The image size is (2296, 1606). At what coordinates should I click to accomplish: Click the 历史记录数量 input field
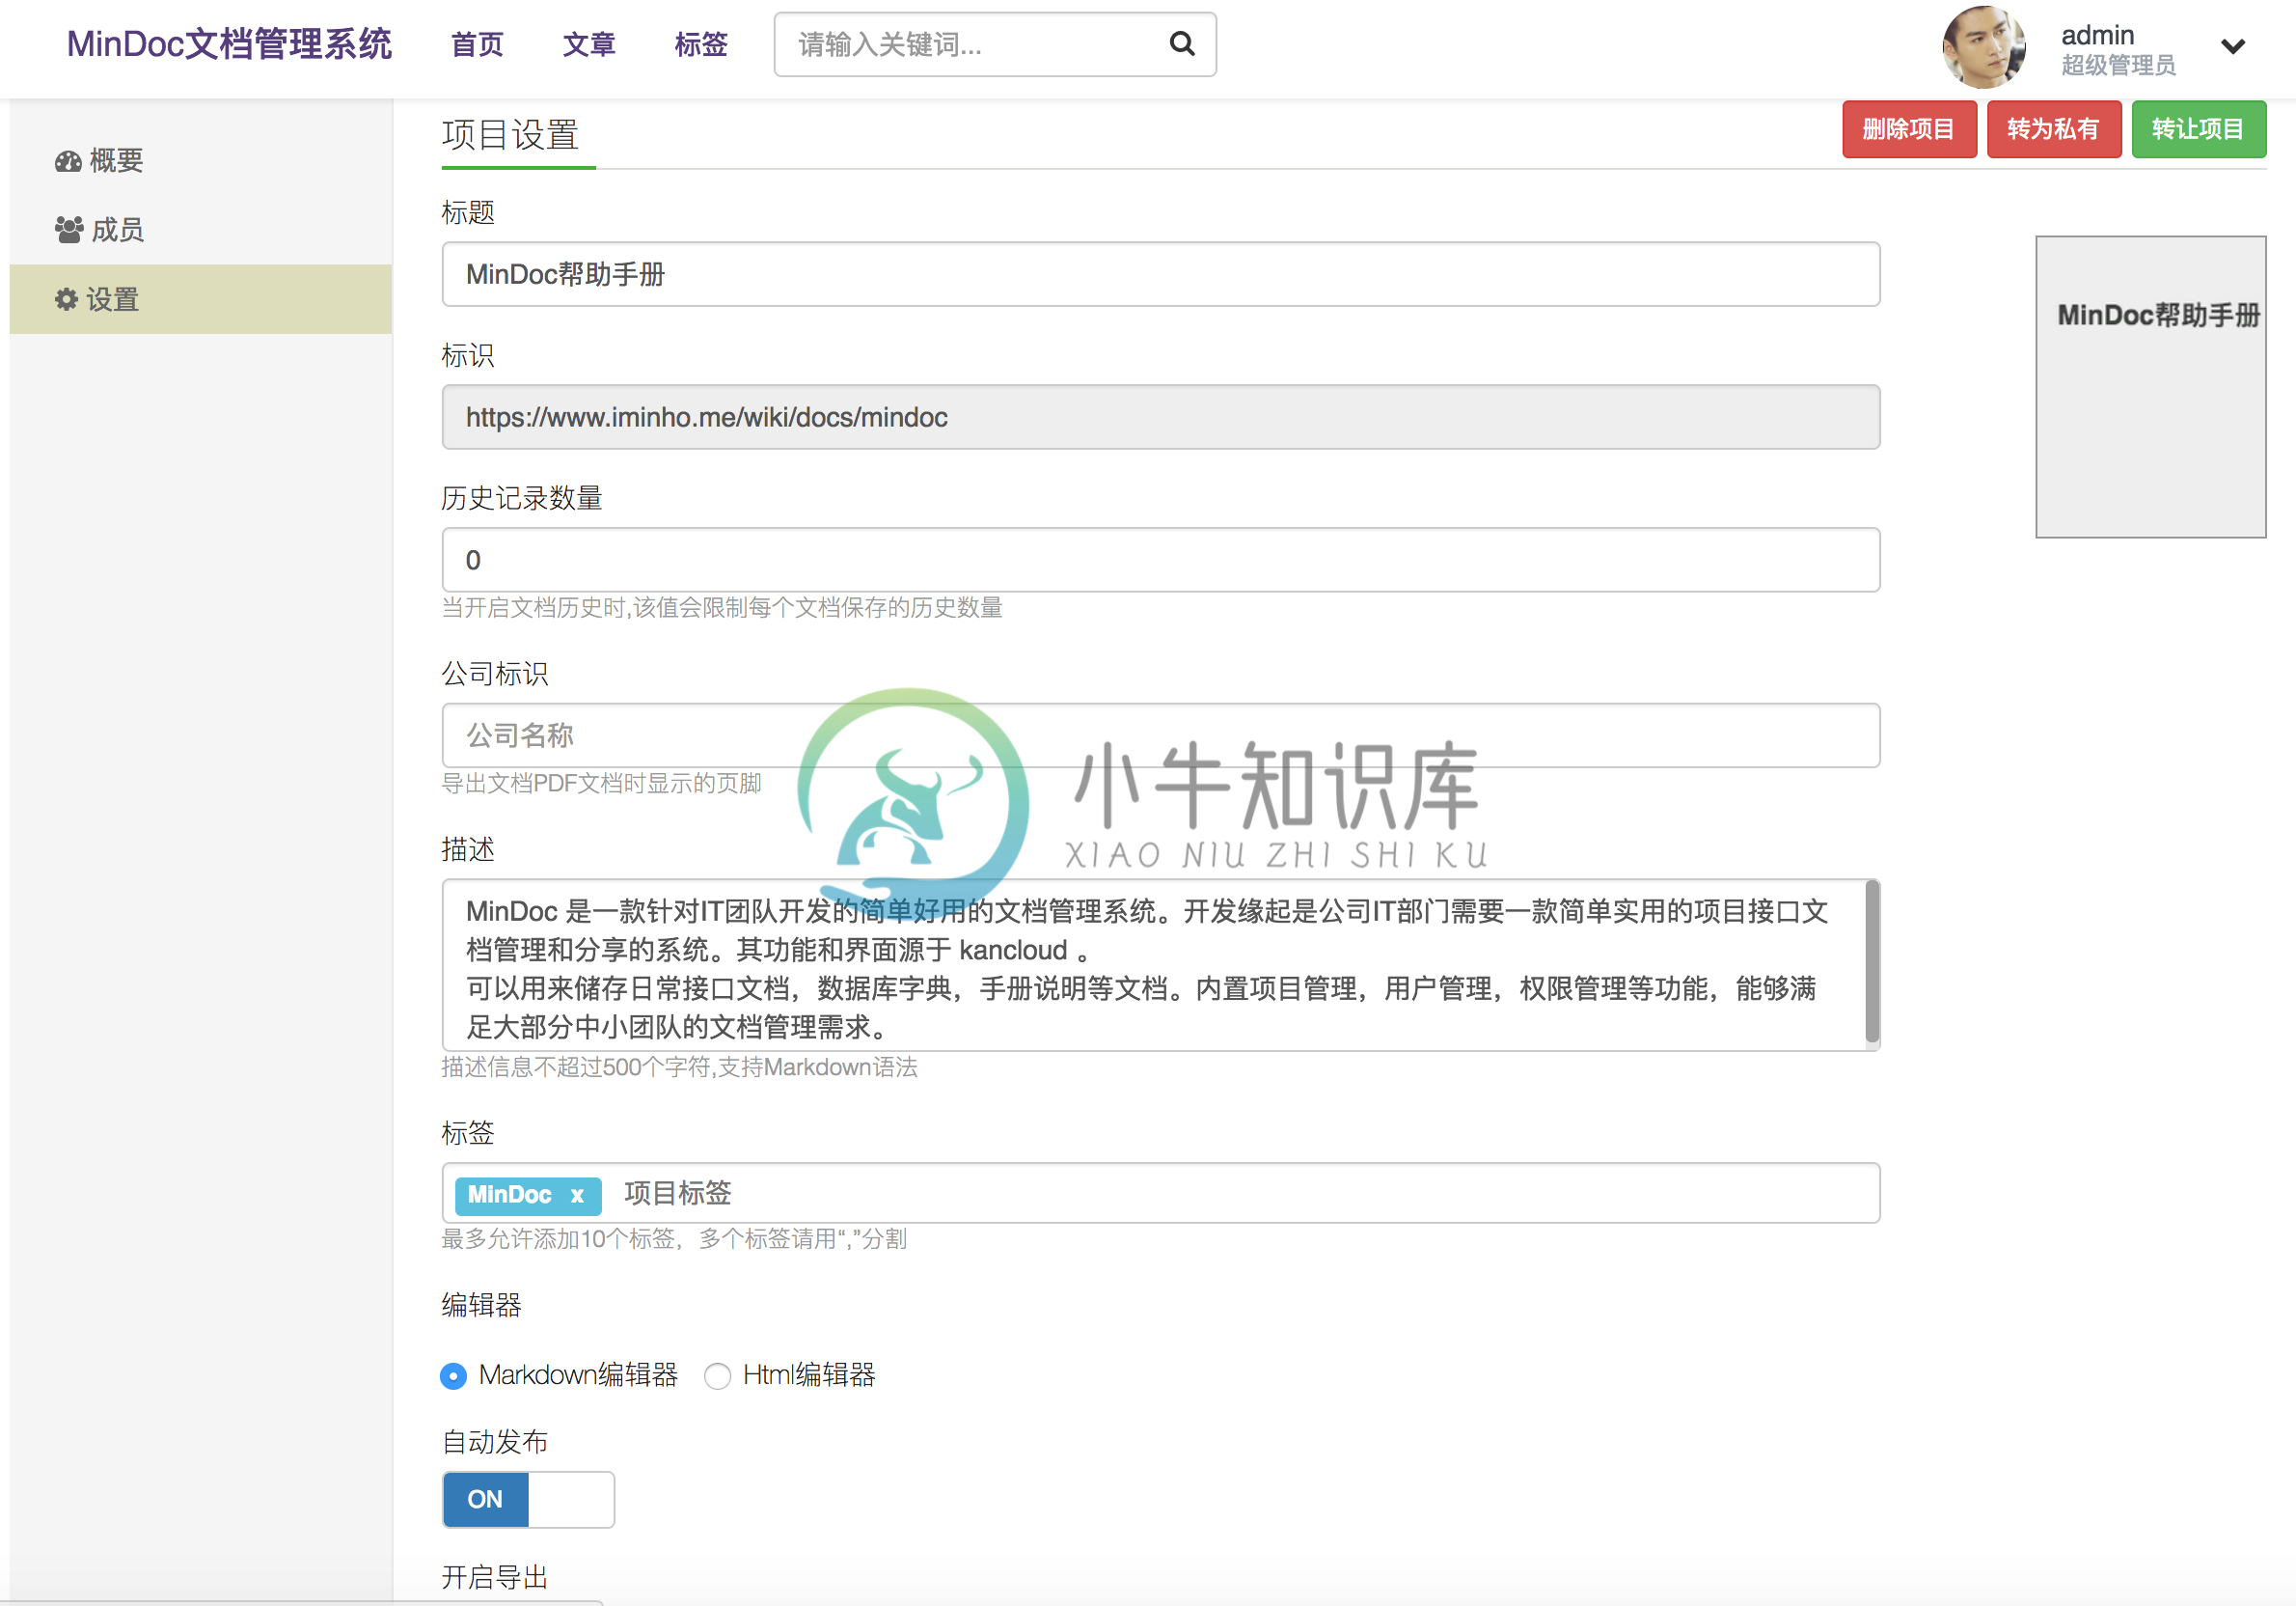(1160, 561)
